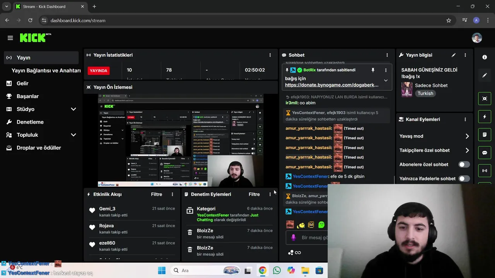Toggle the document panel icon in the right rail
495x278 pixels.
point(485,135)
